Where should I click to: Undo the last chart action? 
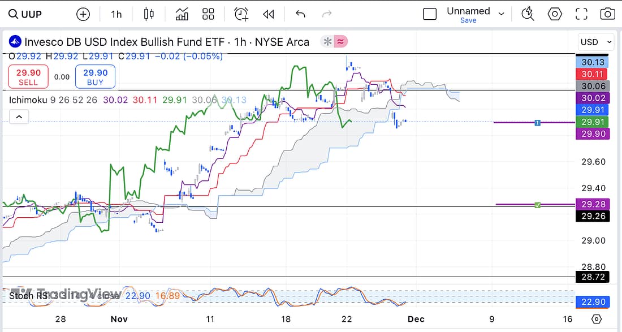tap(300, 14)
